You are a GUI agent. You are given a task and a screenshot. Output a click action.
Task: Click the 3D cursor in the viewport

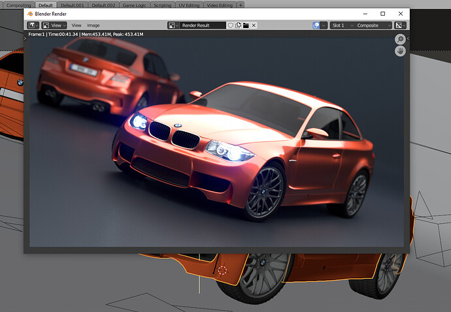click(x=222, y=270)
